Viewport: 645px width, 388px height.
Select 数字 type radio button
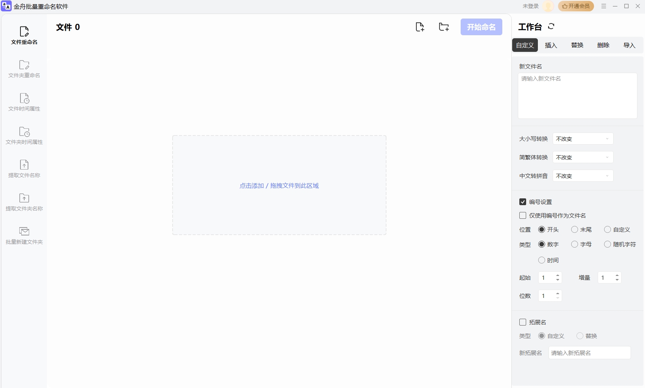tap(542, 244)
